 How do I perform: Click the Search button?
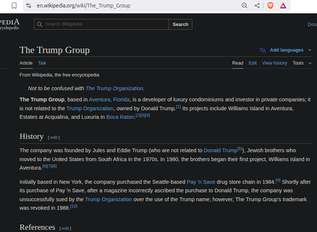(180, 24)
